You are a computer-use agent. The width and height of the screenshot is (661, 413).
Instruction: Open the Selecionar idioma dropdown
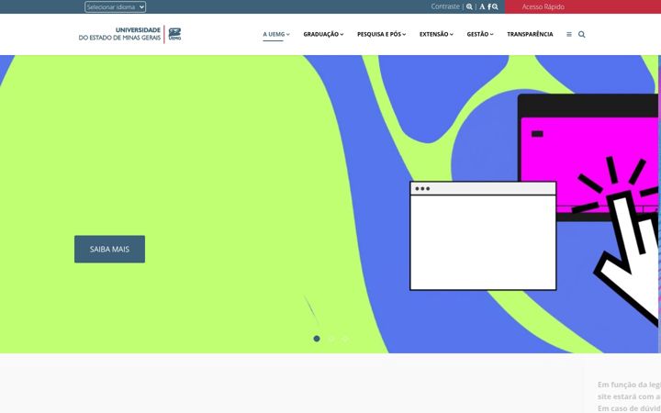coord(115,6)
